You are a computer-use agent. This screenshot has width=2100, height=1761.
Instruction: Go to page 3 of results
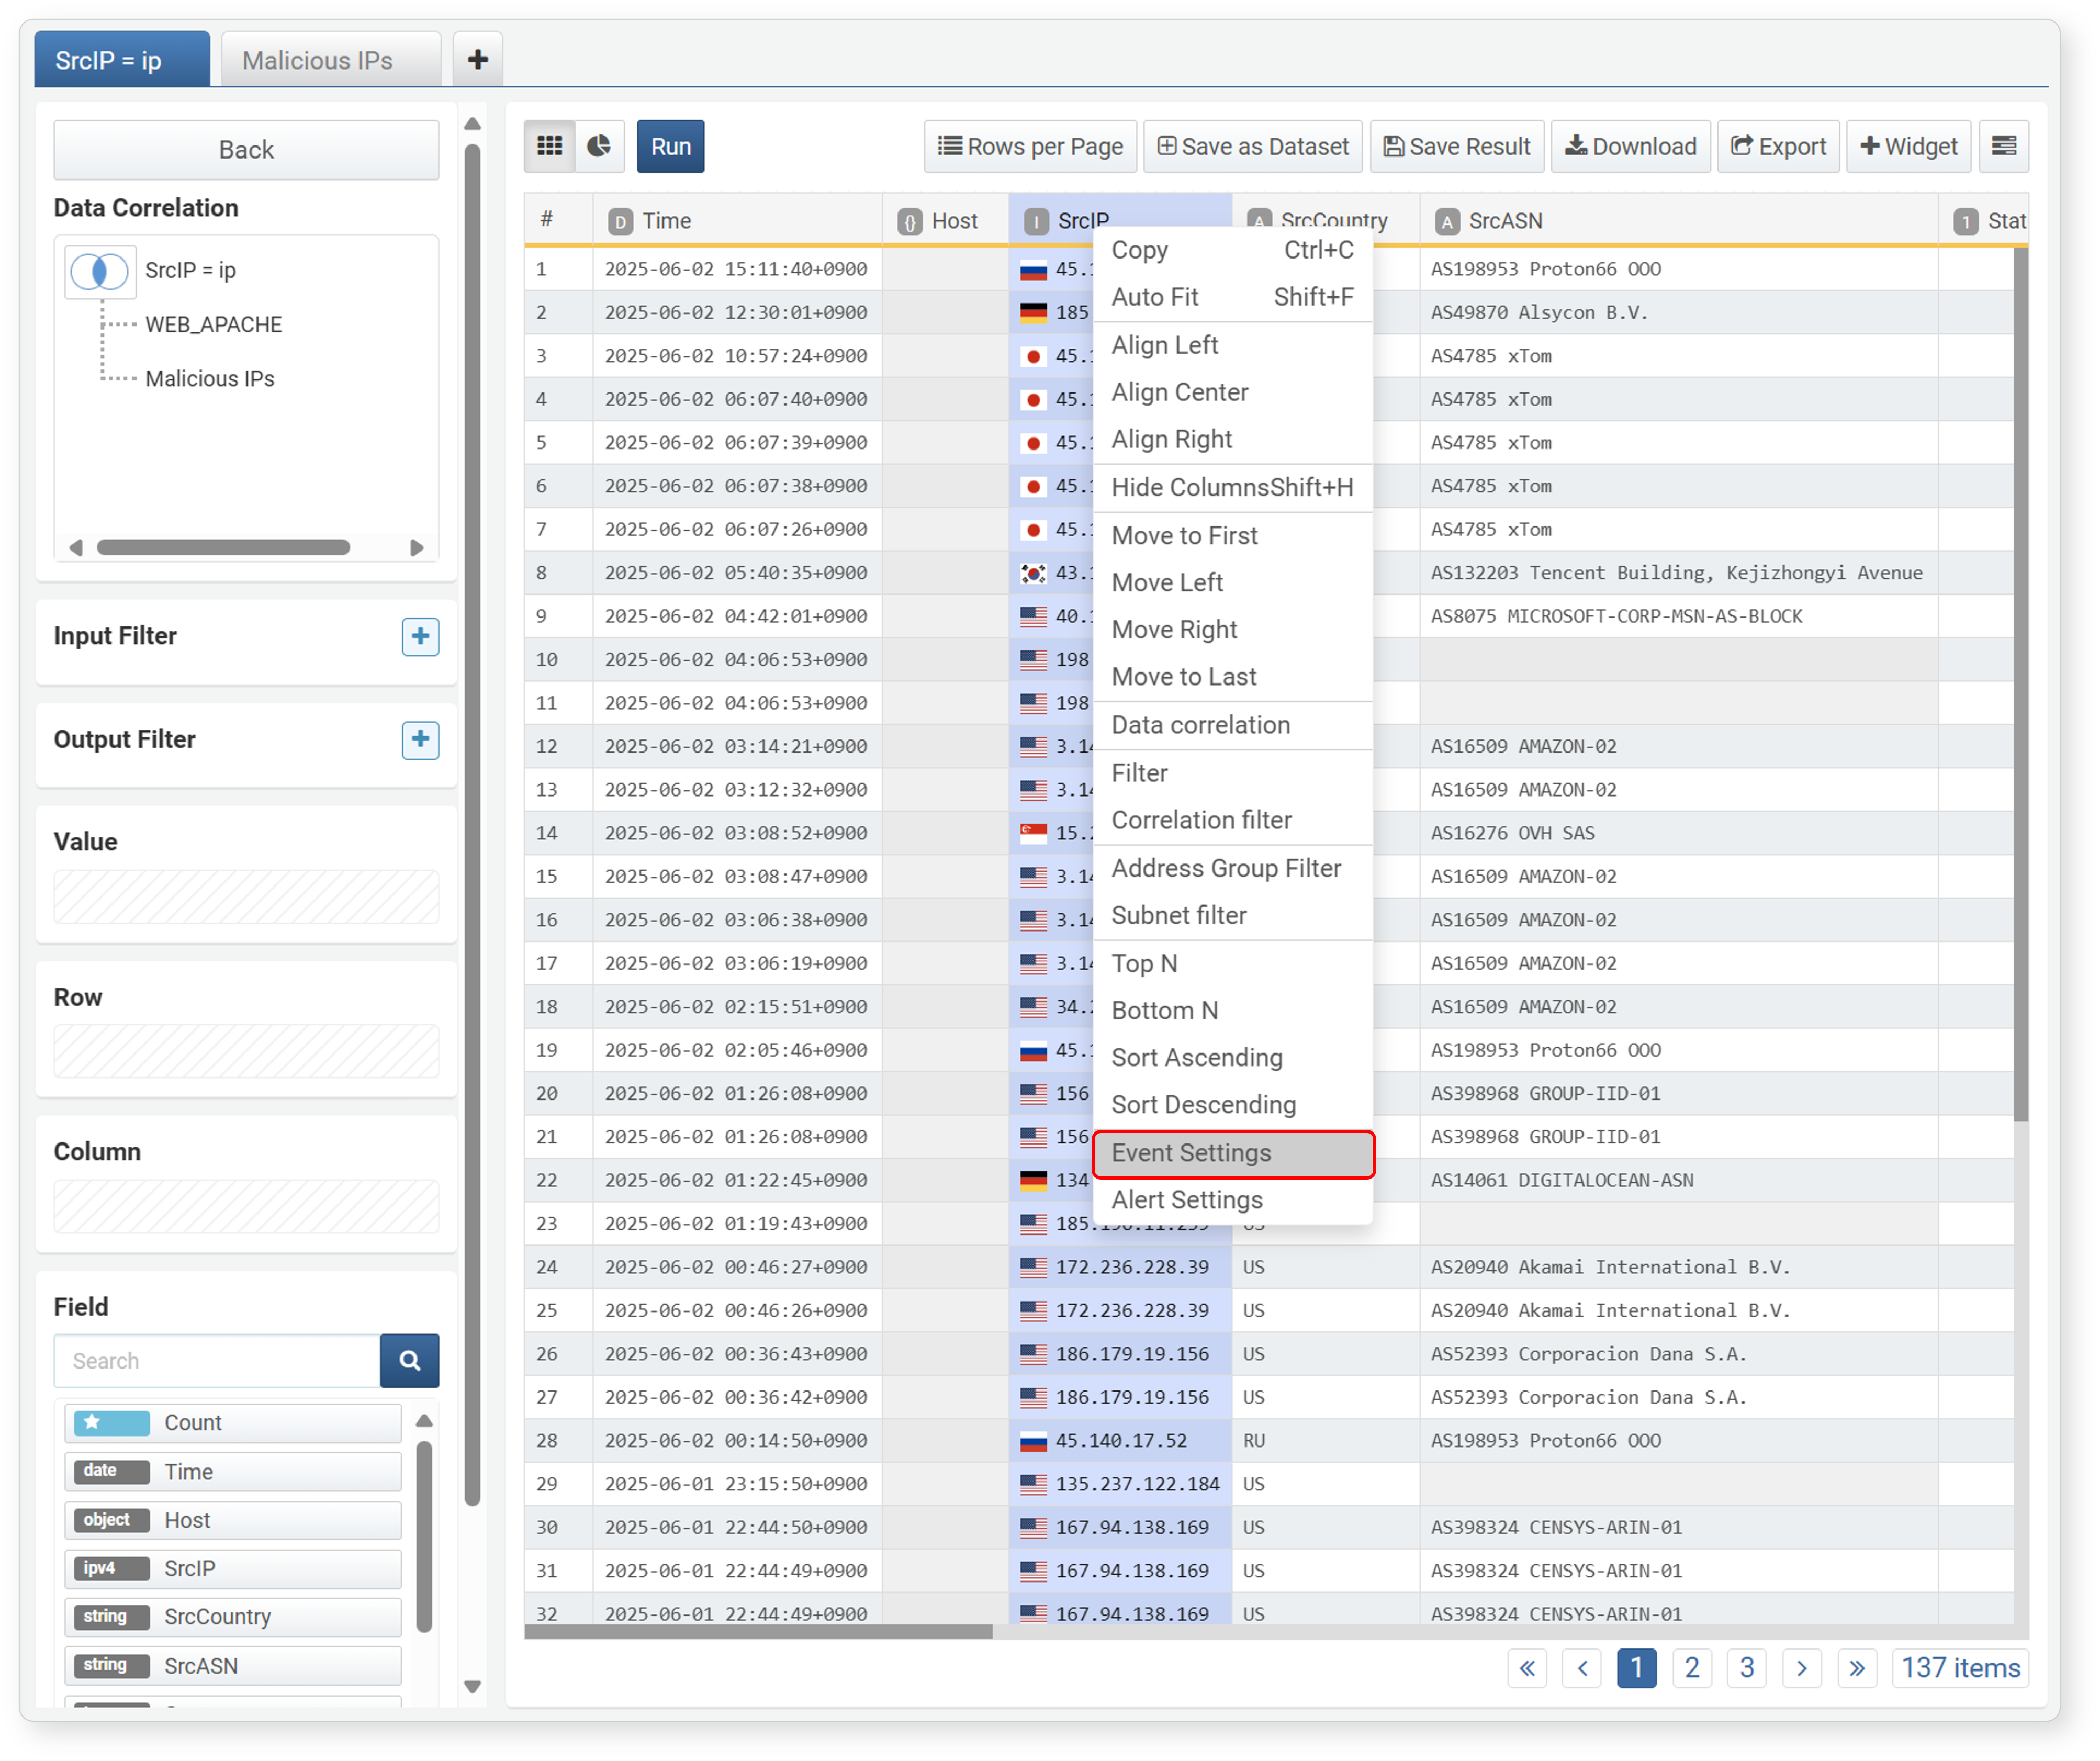[x=1747, y=1668]
